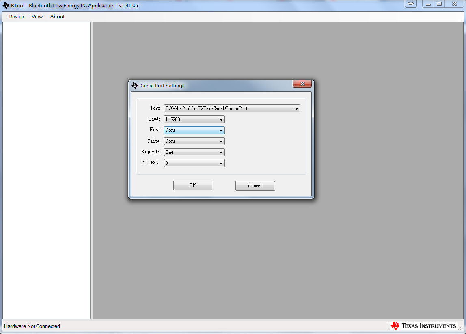The image size is (466, 334).
Task: Click the BTool application title bar icon
Action: (x=6, y=6)
